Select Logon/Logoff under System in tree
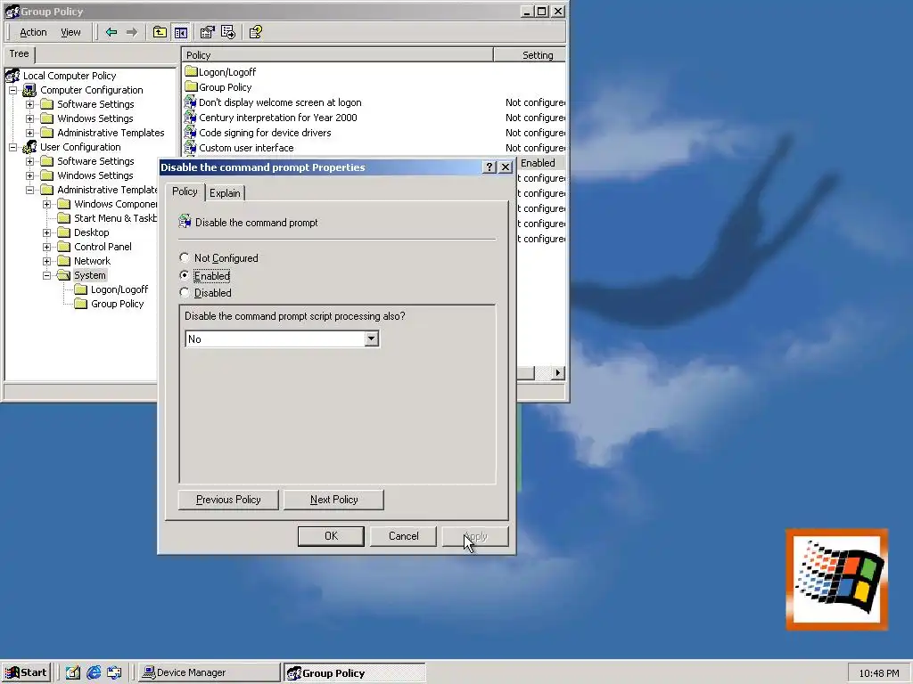 (x=119, y=289)
